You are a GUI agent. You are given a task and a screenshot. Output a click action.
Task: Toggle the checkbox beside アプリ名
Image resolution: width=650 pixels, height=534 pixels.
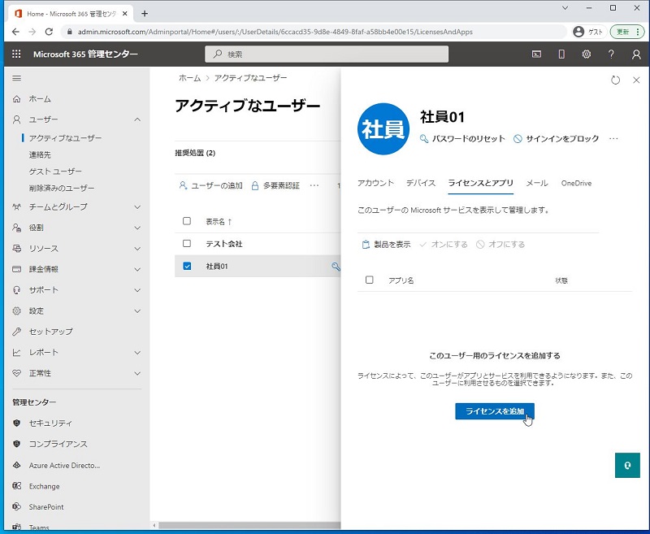(x=370, y=280)
